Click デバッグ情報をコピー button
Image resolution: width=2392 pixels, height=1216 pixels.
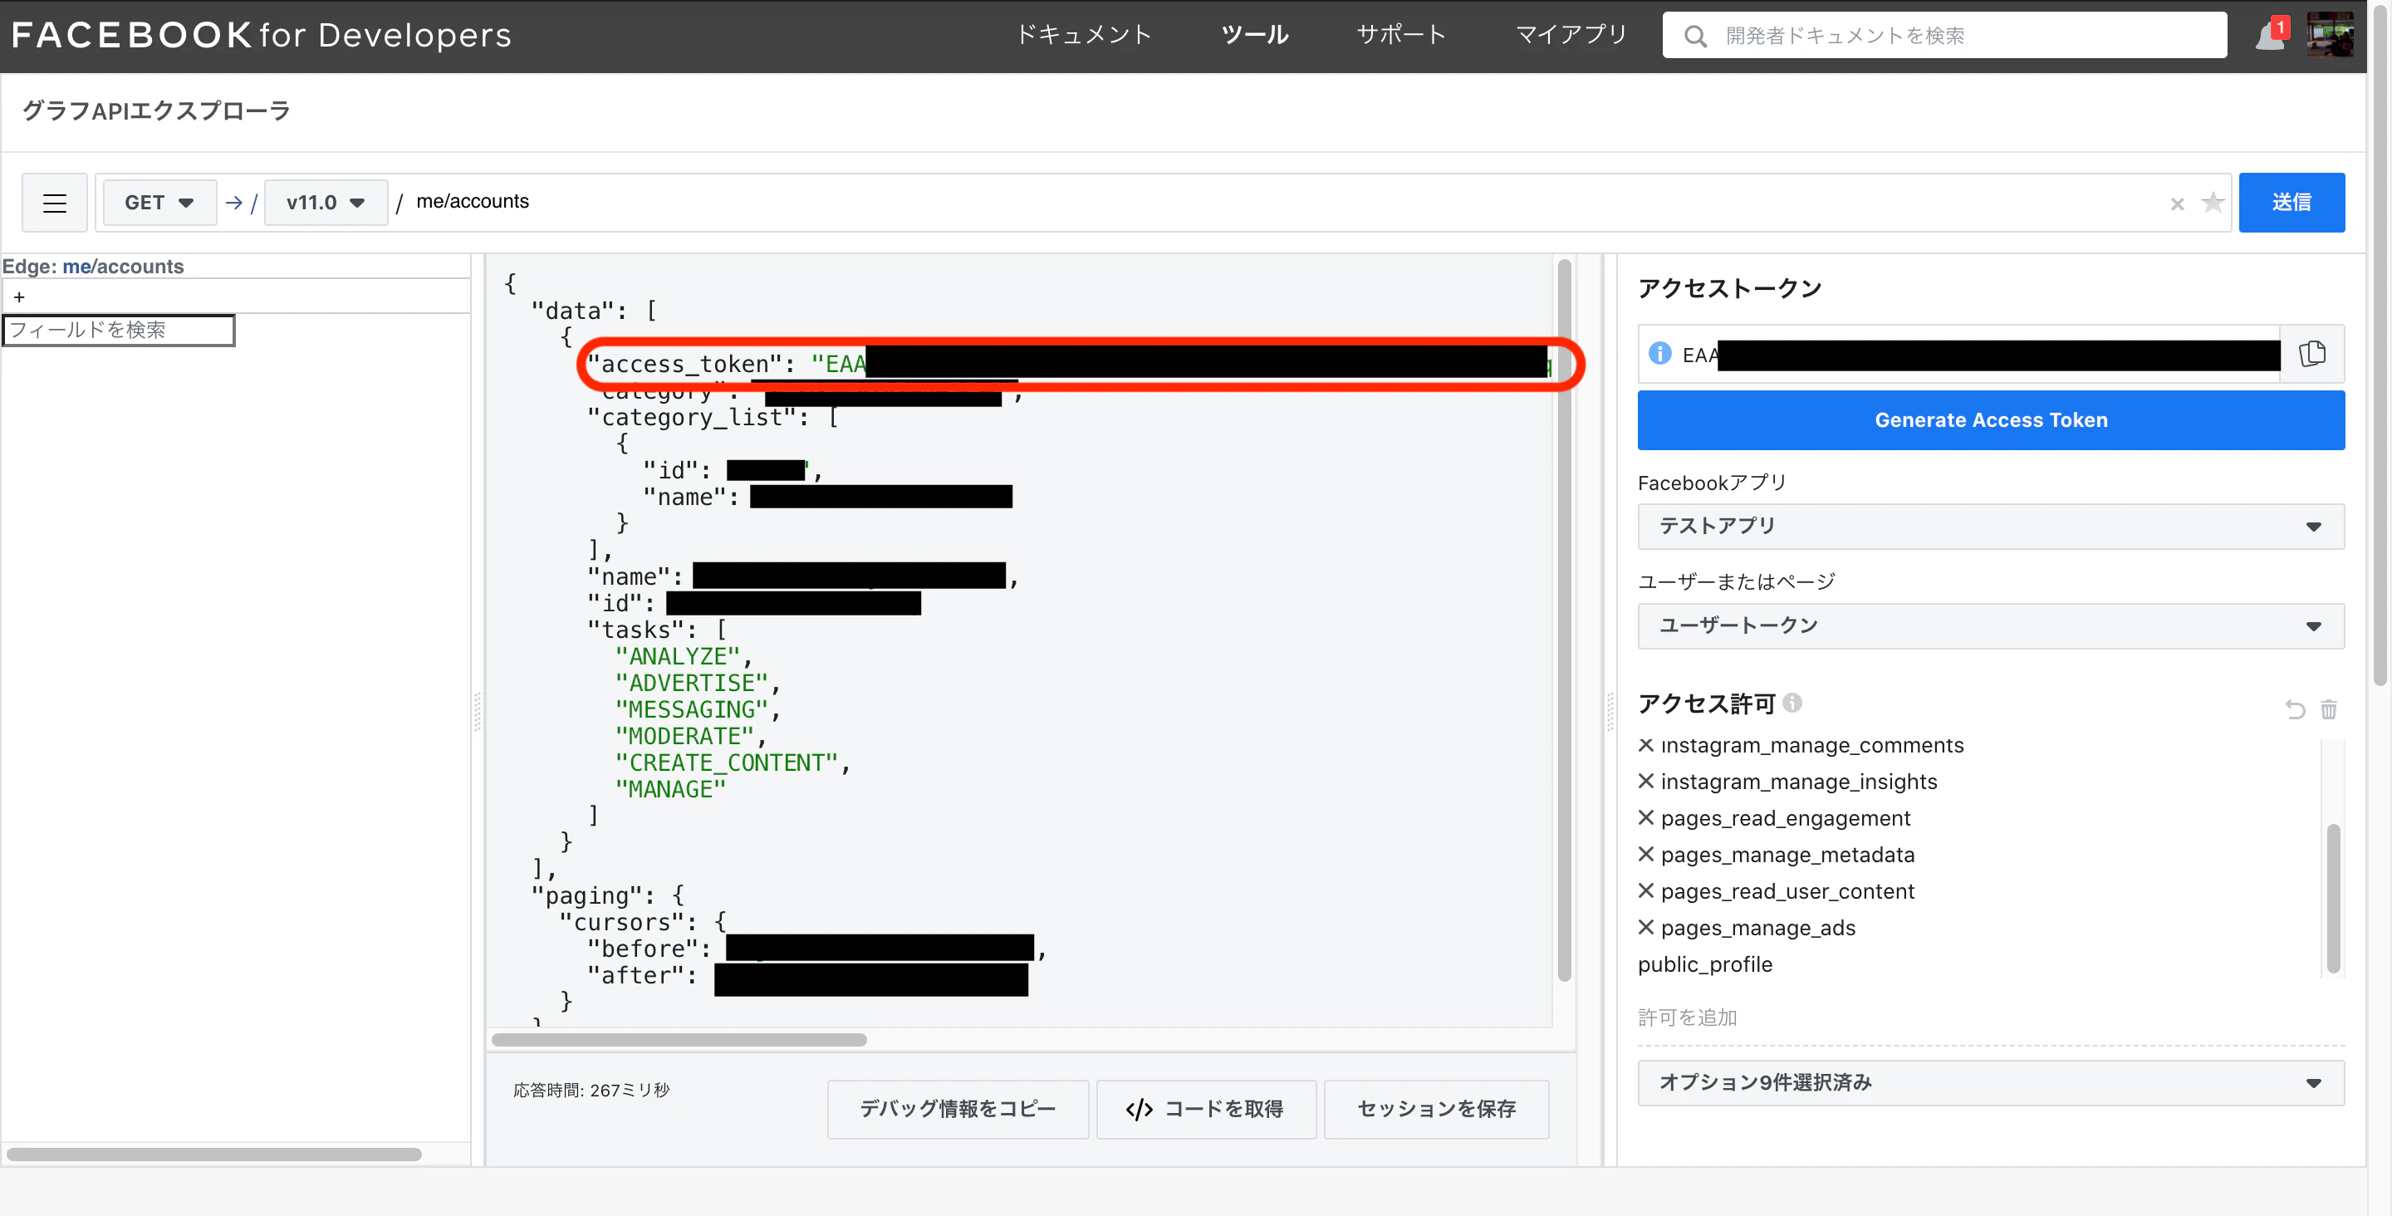pos(958,1108)
